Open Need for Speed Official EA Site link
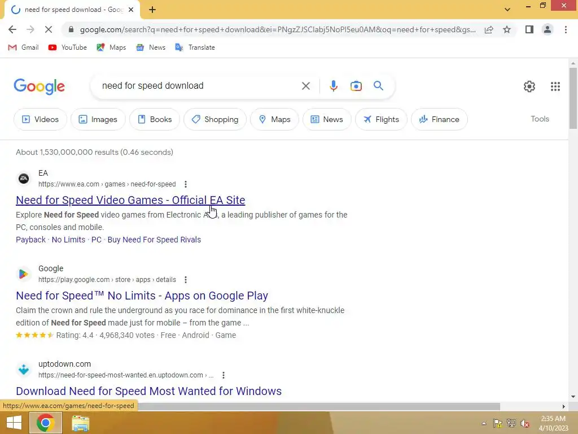This screenshot has height=434, width=578. tap(130, 200)
